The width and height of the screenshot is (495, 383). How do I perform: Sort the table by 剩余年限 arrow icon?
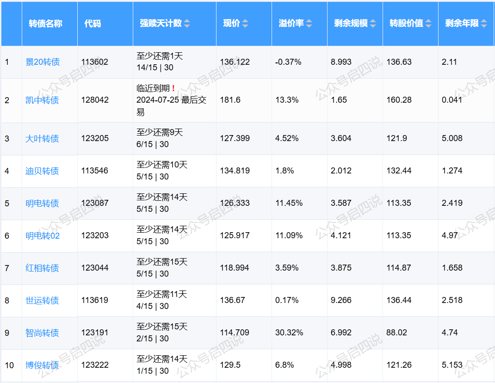pos(484,24)
